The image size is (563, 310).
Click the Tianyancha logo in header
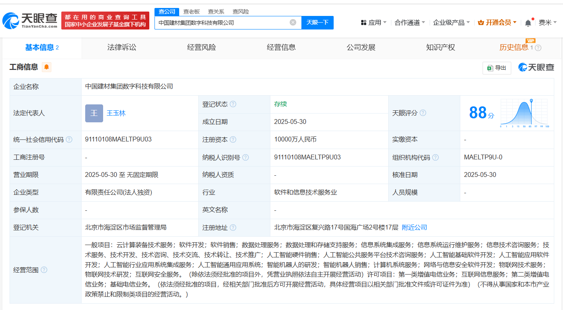(x=30, y=20)
